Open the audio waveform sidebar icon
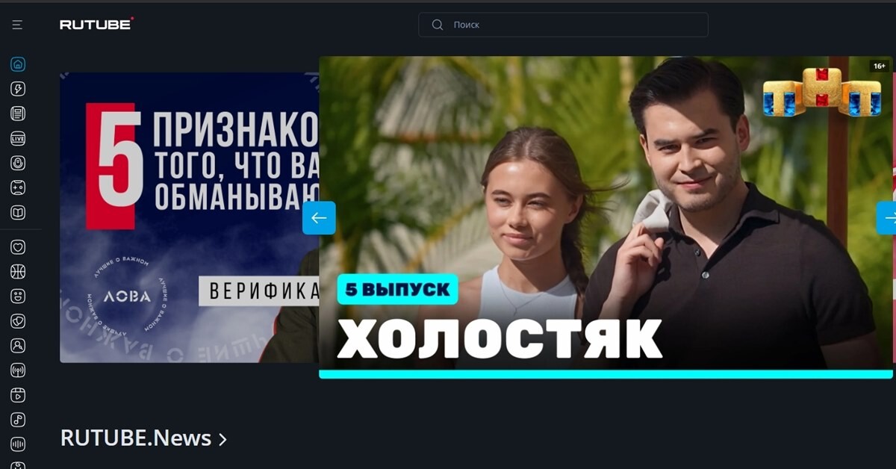 coord(18,444)
